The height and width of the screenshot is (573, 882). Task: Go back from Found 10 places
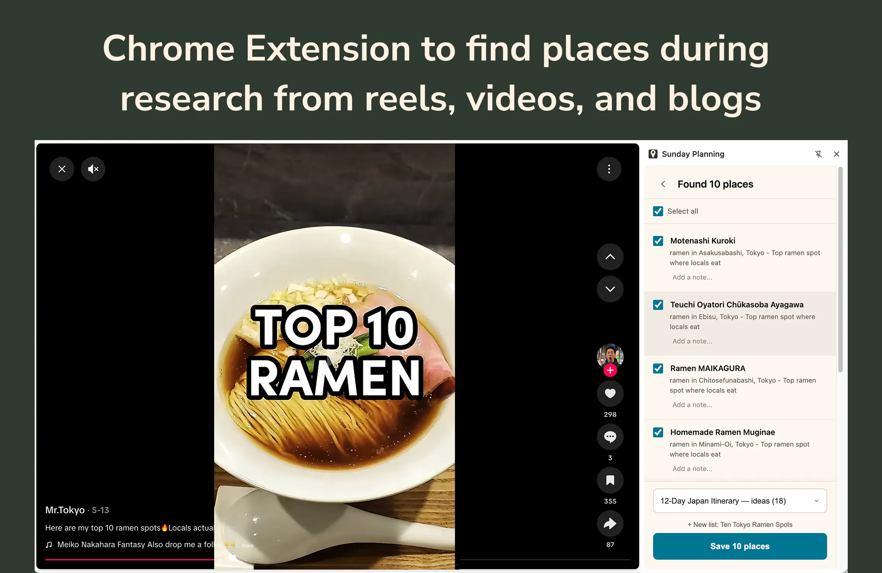(x=663, y=184)
